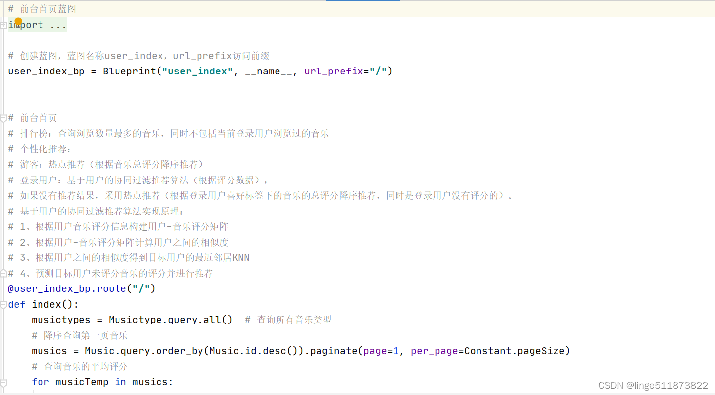
Task: Collapse the for musicTemp loop fold marker
Action: 3,382
